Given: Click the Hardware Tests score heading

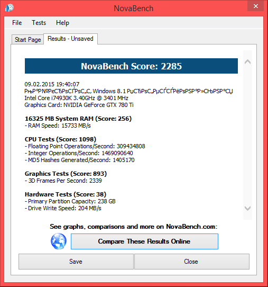Looking at the screenshot, I should click(x=66, y=194).
